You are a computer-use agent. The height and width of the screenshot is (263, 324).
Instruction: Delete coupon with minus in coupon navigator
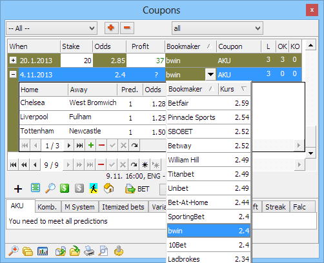click(101, 165)
